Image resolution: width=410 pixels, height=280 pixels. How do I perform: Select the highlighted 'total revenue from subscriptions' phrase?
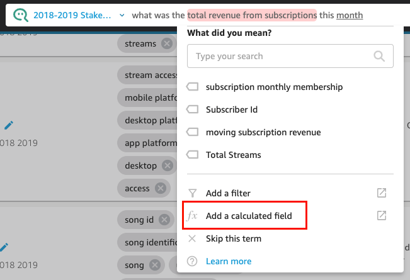pos(252,15)
